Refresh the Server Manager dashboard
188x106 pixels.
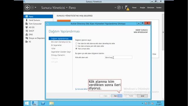[119, 7]
